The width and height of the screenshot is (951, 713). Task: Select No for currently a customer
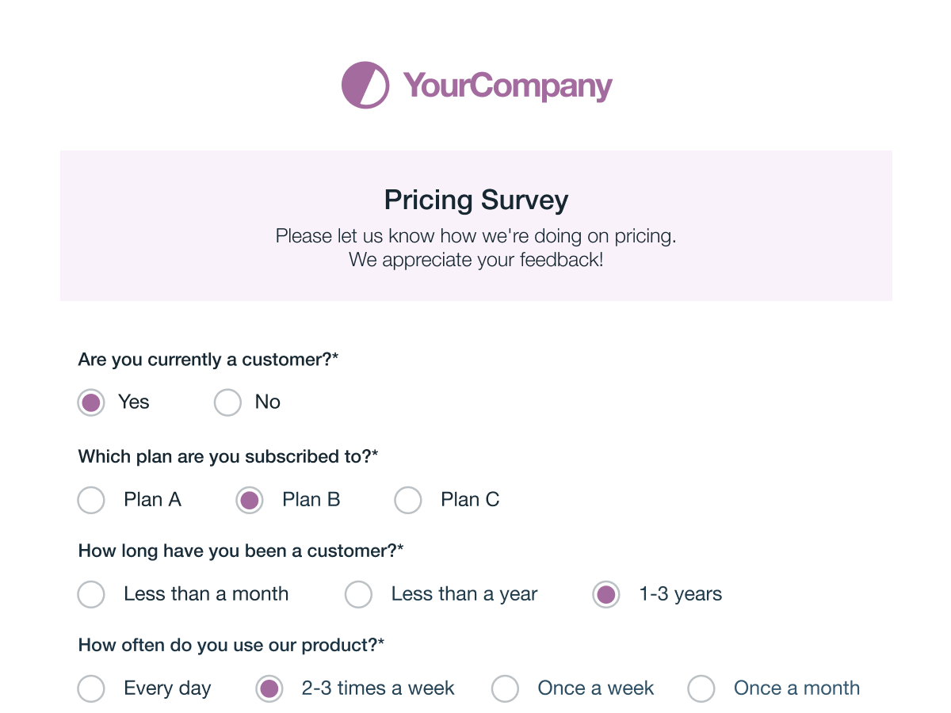(x=227, y=402)
